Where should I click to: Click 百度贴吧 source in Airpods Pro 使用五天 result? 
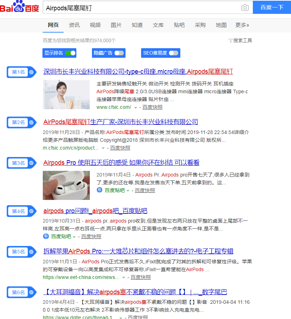[115, 190]
